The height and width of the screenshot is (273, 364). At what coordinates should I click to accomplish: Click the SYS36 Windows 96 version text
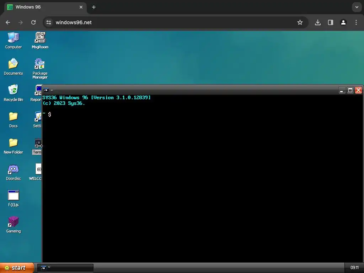click(x=96, y=97)
